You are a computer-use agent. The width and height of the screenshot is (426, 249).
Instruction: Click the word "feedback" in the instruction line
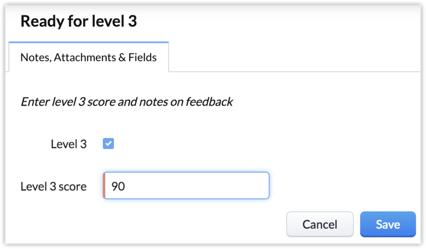click(209, 102)
